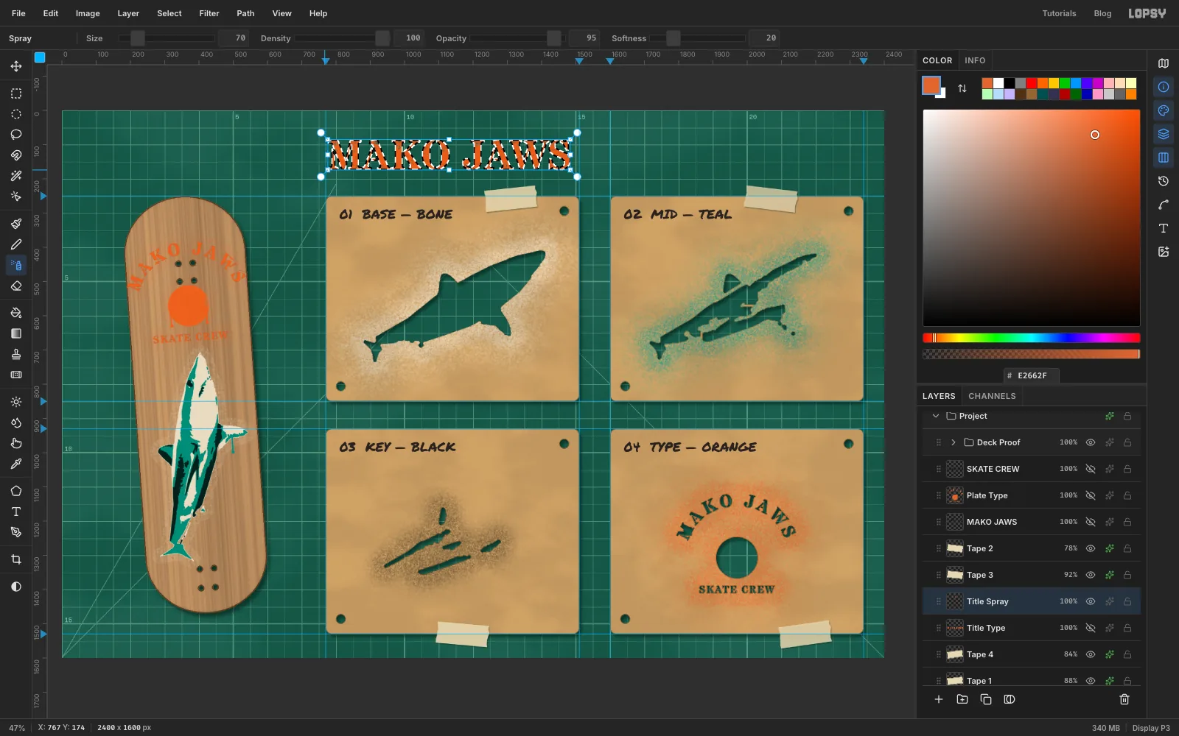Visit the Blog link
This screenshot has height=736, width=1179.
tap(1102, 13)
